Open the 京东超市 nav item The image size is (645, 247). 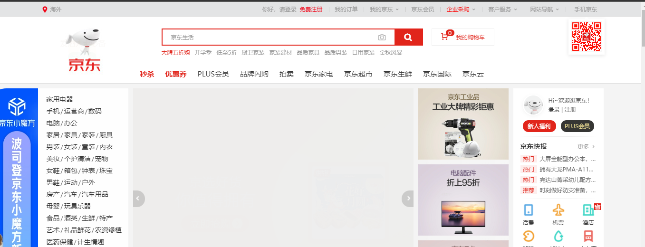pos(358,74)
